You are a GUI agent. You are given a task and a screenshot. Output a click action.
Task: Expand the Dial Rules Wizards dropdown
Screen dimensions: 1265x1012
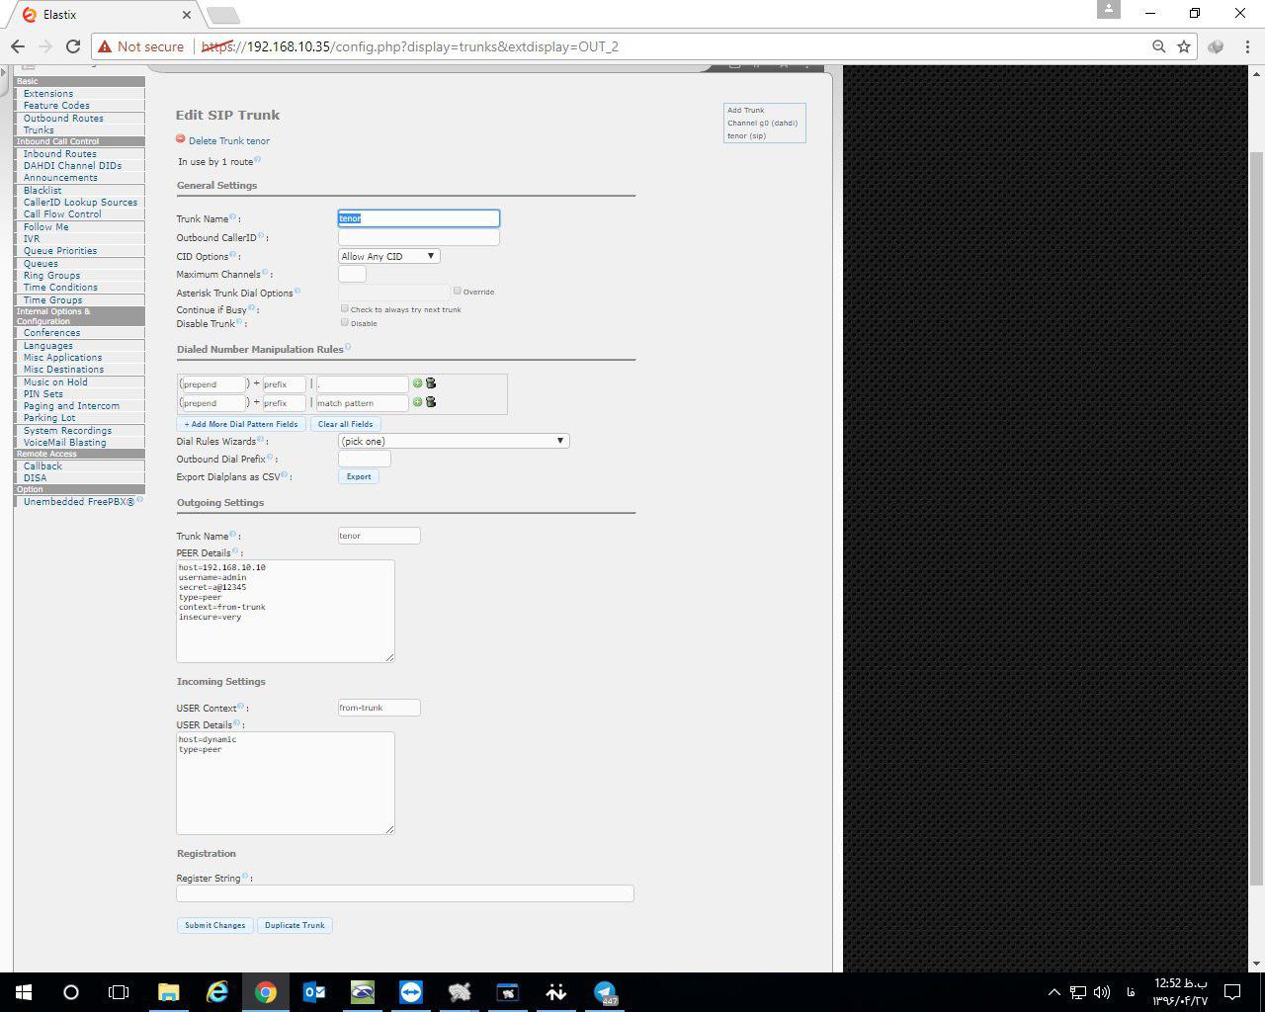(x=454, y=441)
